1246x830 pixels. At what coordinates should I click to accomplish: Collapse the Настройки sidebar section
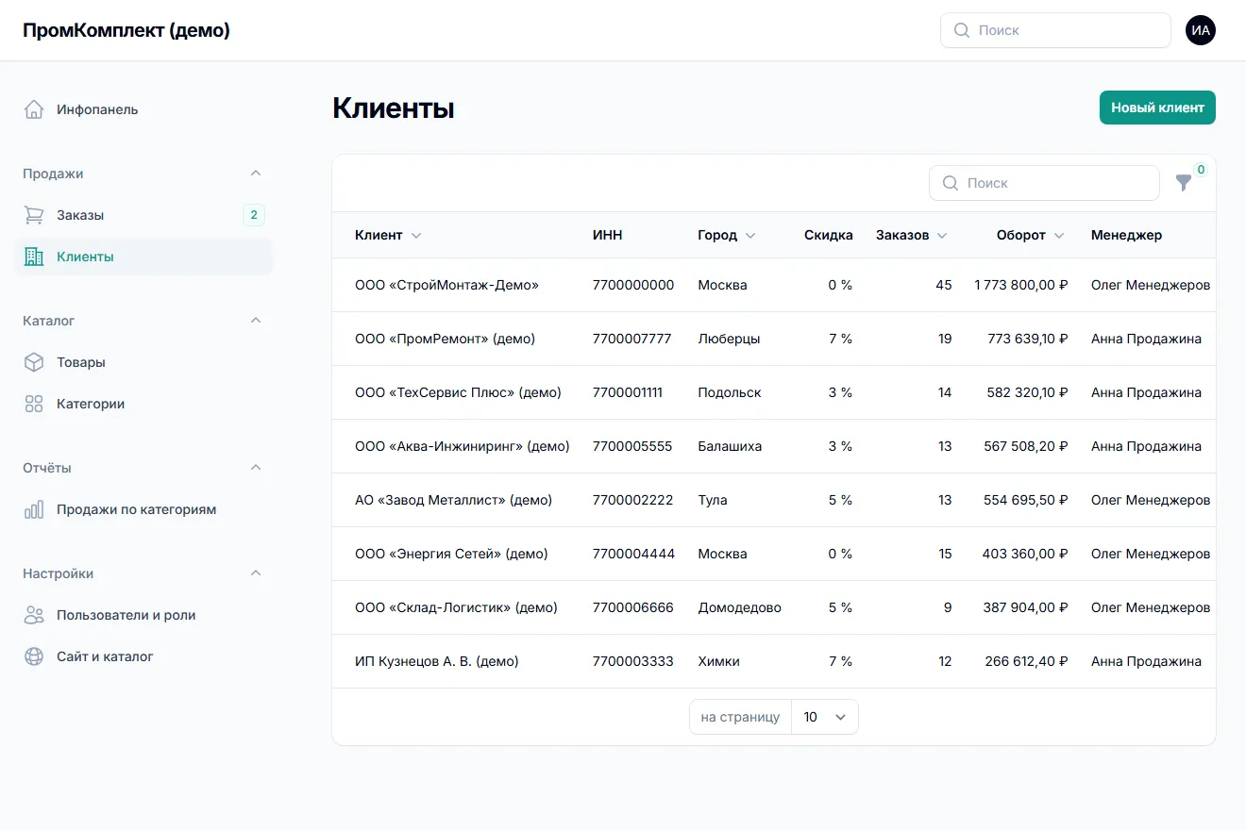tap(255, 573)
